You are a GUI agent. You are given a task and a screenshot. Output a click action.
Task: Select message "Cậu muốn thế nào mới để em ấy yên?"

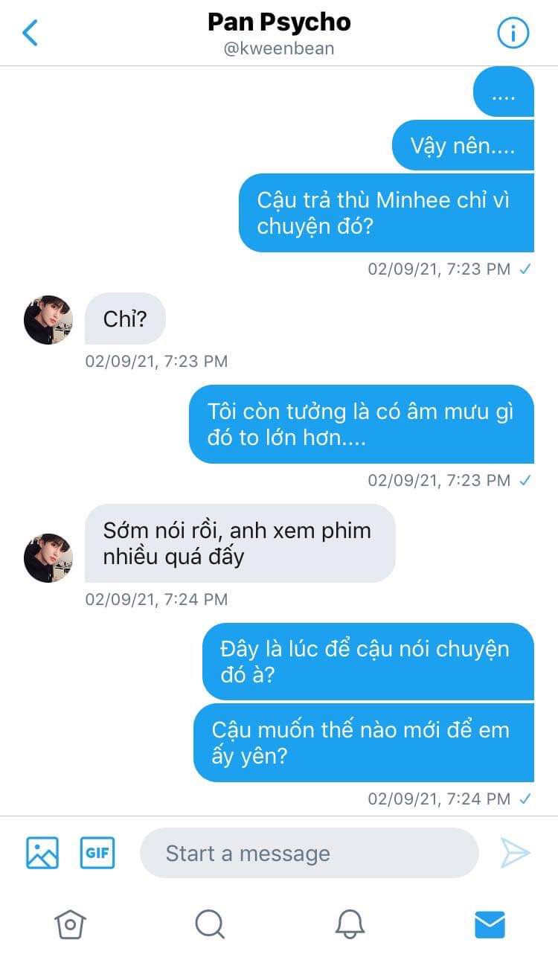364,743
